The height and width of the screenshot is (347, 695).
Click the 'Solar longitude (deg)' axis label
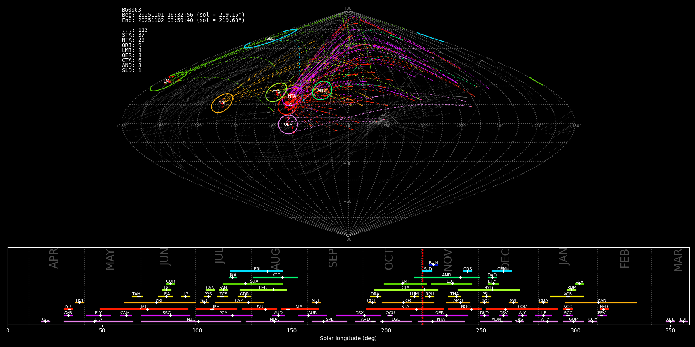(348, 338)
